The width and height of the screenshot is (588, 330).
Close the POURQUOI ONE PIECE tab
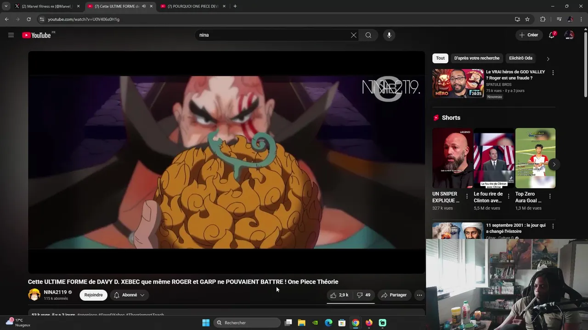224,6
